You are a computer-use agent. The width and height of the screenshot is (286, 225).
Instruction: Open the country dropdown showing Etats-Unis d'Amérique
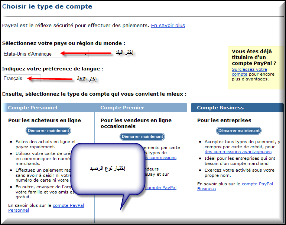click(x=46, y=54)
